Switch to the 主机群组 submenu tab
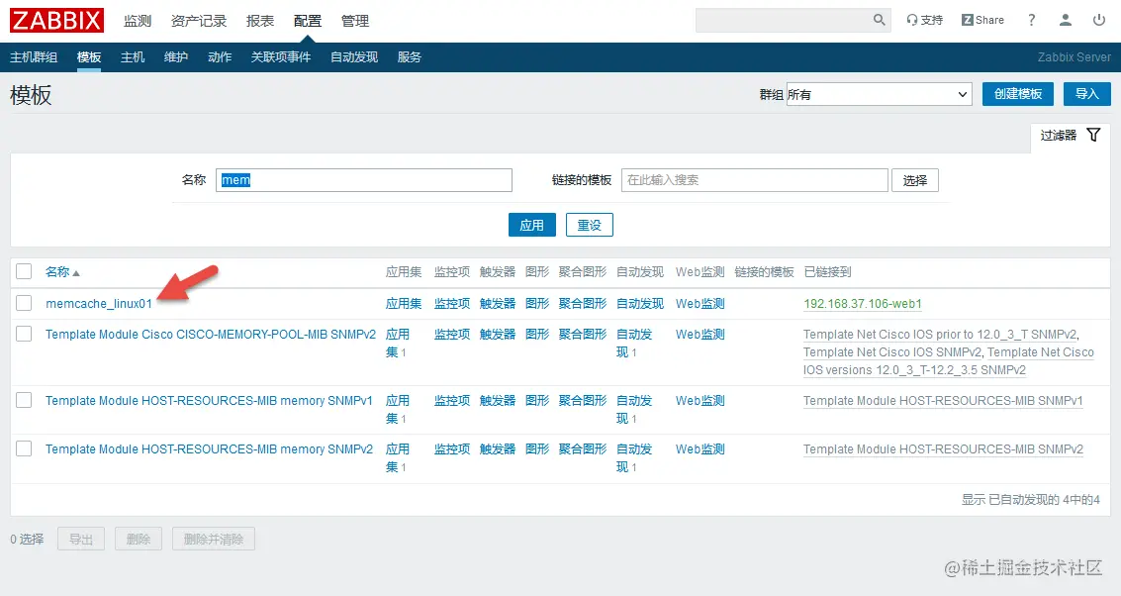1121x596 pixels. pyautogui.click(x=34, y=57)
